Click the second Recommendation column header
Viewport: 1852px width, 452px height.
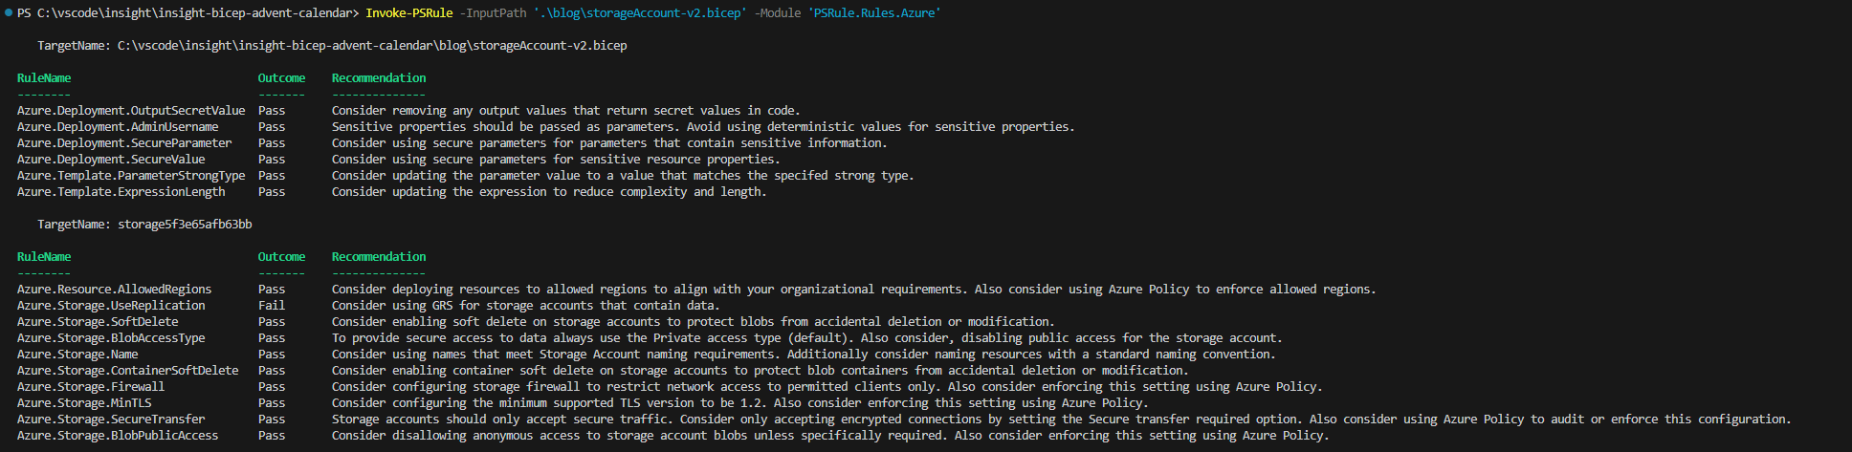click(379, 257)
